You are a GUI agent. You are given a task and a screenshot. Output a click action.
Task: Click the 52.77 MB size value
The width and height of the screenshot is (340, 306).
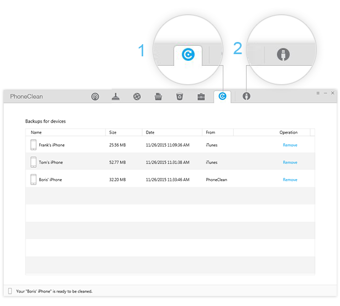pyautogui.click(x=118, y=162)
